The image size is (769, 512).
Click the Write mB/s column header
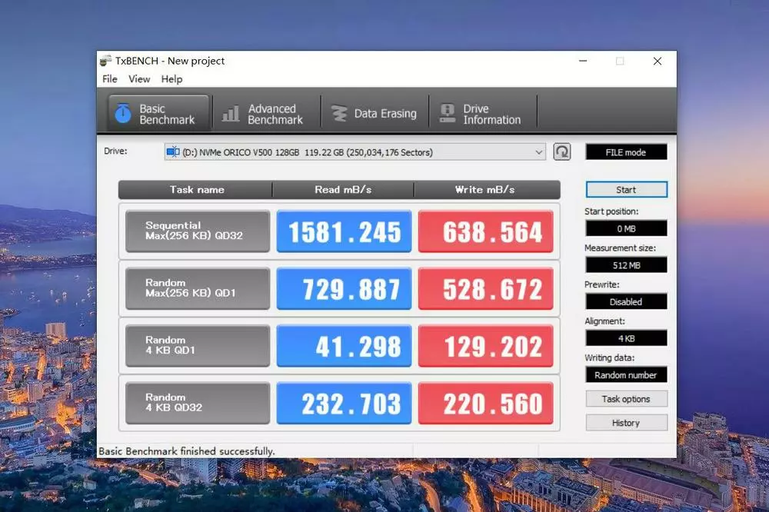[x=485, y=190]
